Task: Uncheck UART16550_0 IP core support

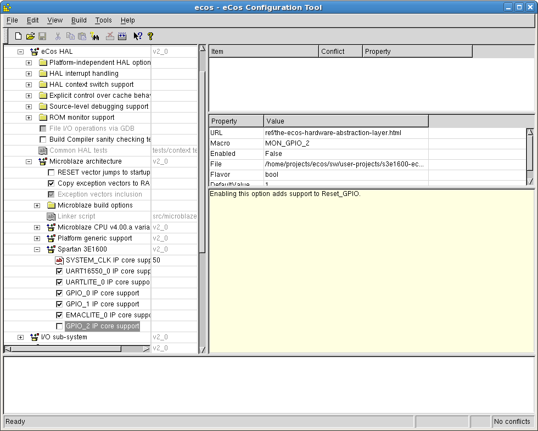Action: pos(60,271)
